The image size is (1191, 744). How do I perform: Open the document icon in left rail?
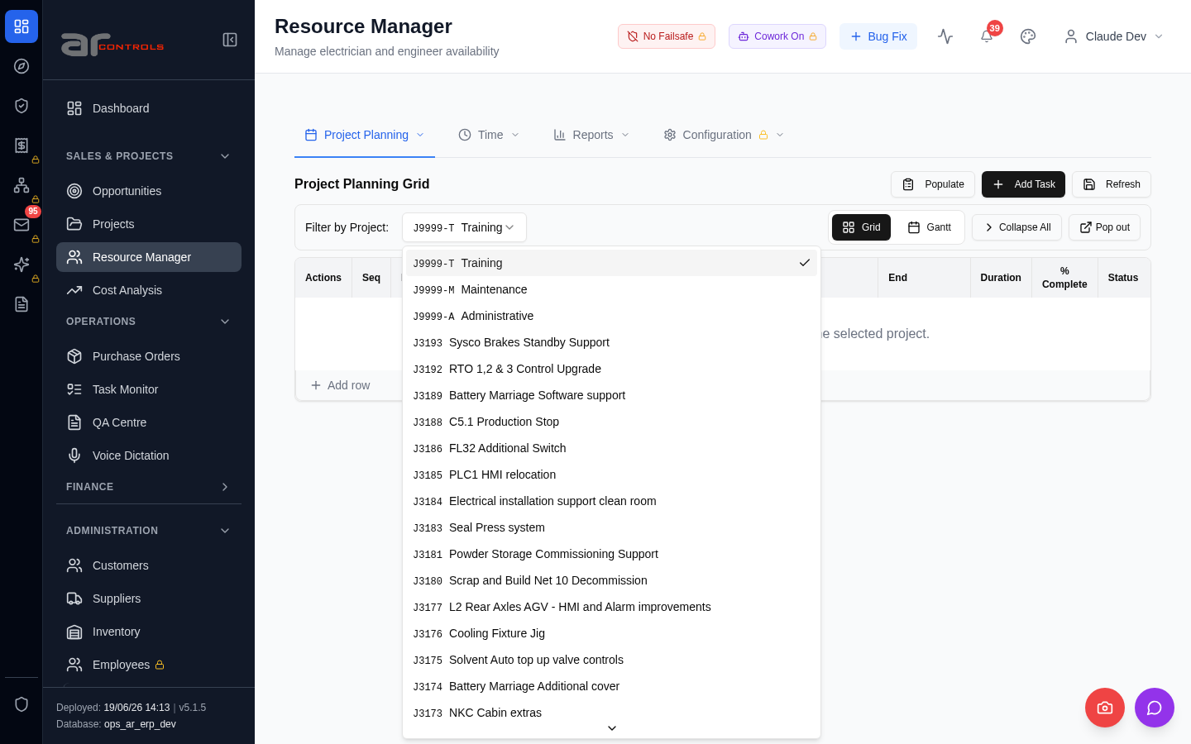coord(22,304)
